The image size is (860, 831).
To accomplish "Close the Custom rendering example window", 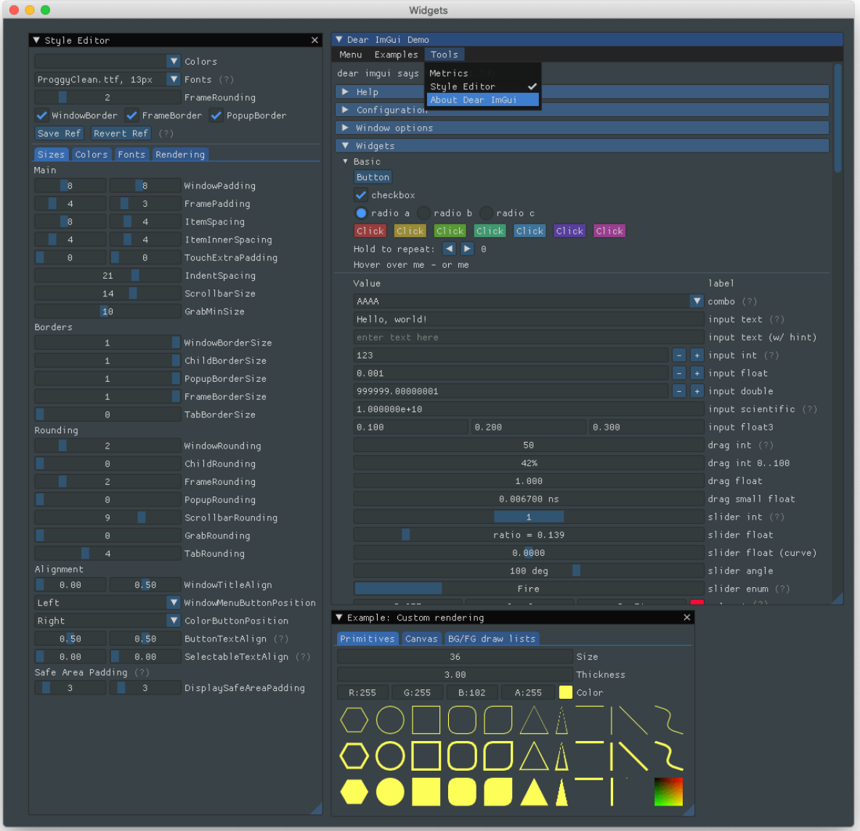I will pos(686,618).
